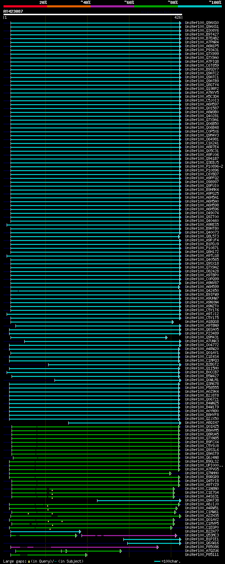
Task: Select the query name AV423087
Action: point(13,11)
